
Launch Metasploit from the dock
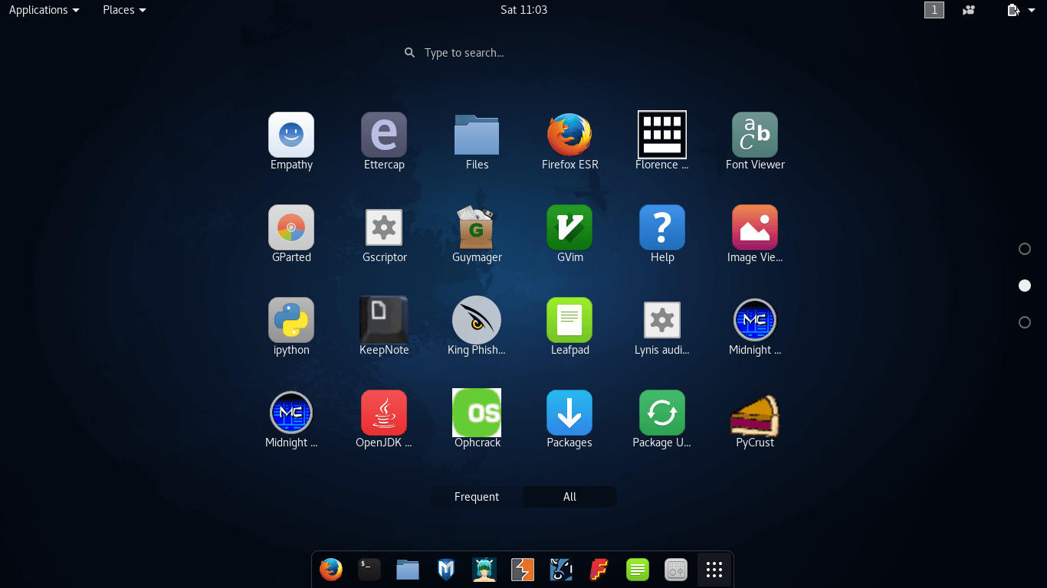pyautogui.click(x=446, y=570)
